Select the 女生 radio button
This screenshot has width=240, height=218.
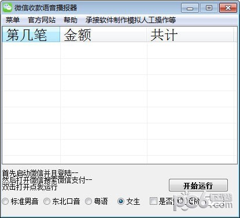pyautogui.click(x=121, y=201)
